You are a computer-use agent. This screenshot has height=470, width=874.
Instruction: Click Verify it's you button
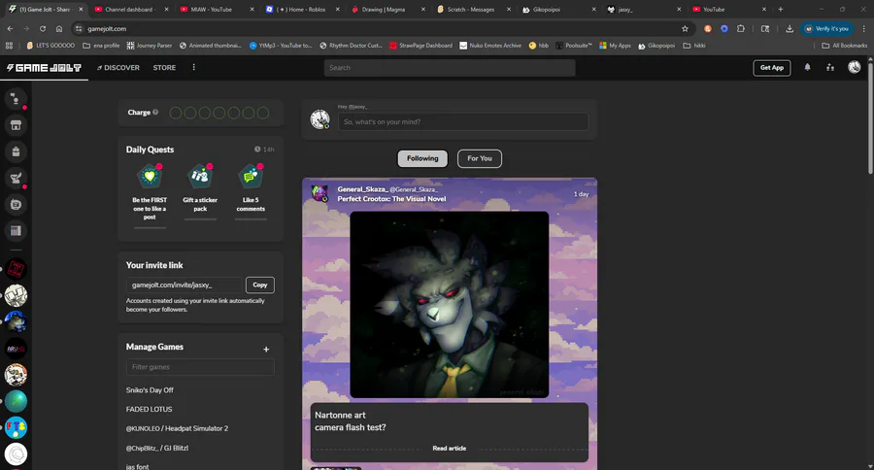point(826,28)
